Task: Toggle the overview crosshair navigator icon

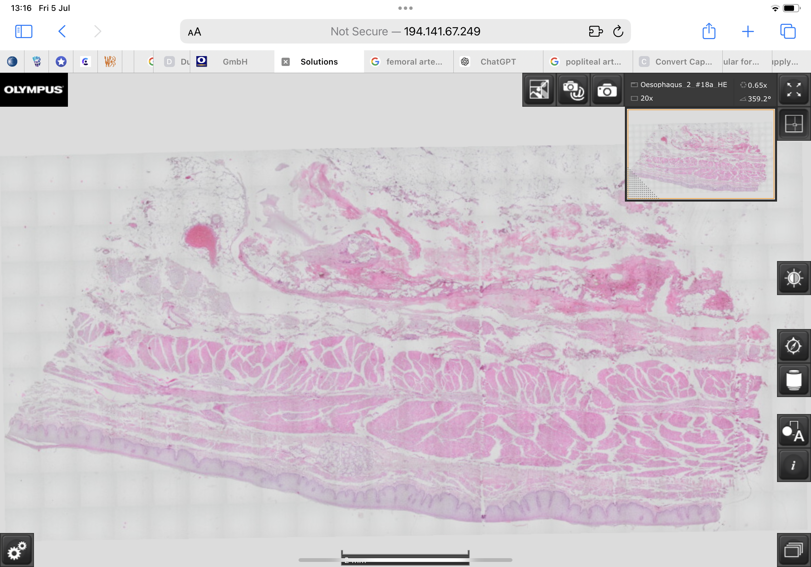Action: pyautogui.click(x=793, y=124)
